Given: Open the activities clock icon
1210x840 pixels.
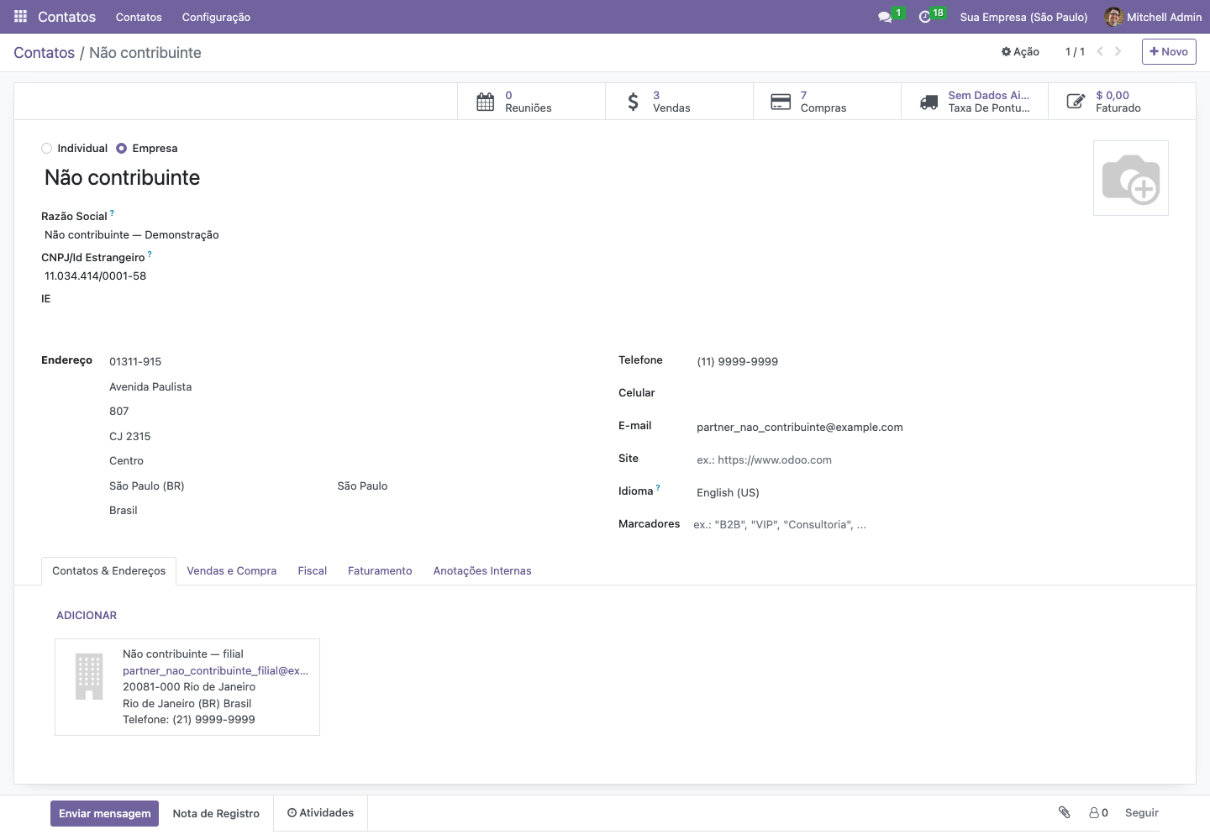Looking at the screenshot, I should pyautogui.click(x=925, y=17).
